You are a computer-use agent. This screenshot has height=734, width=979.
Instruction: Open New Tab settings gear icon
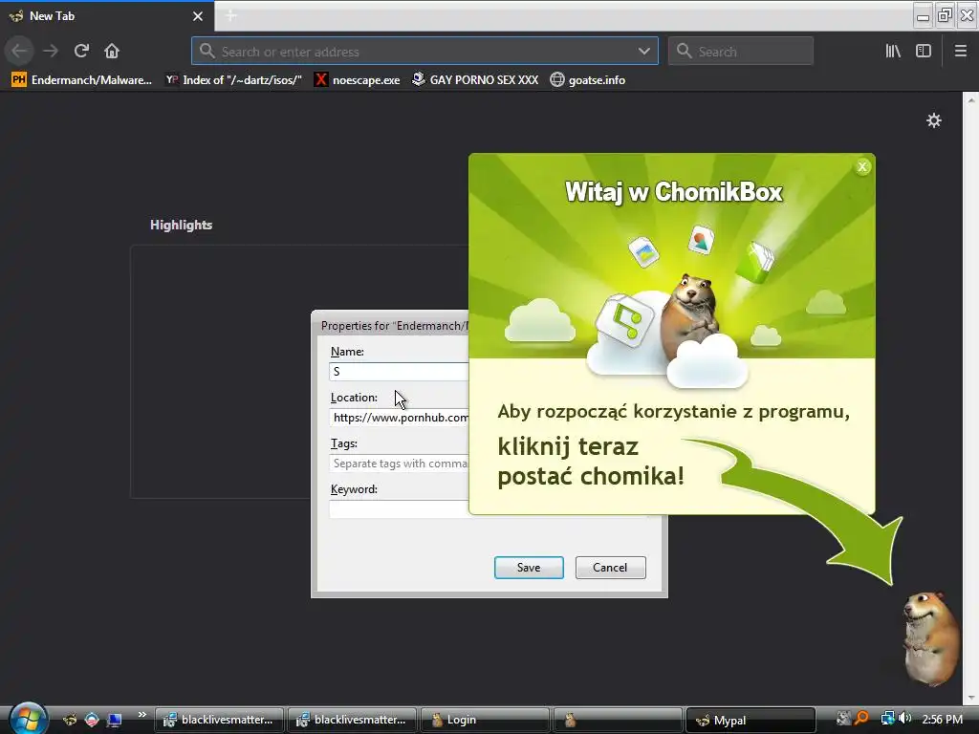tap(934, 120)
